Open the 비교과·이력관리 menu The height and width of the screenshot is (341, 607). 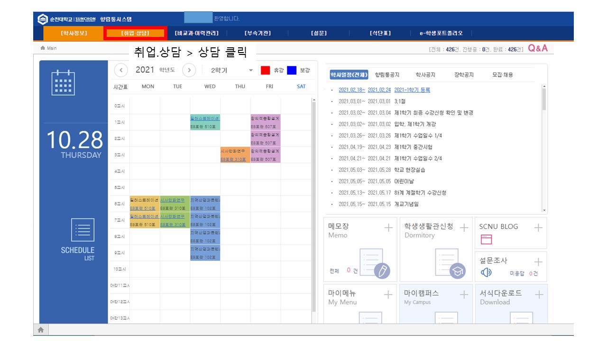[x=197, y=33]
